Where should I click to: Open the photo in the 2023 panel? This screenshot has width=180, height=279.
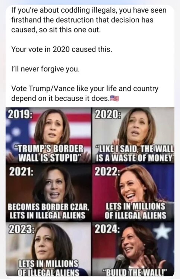48,249
